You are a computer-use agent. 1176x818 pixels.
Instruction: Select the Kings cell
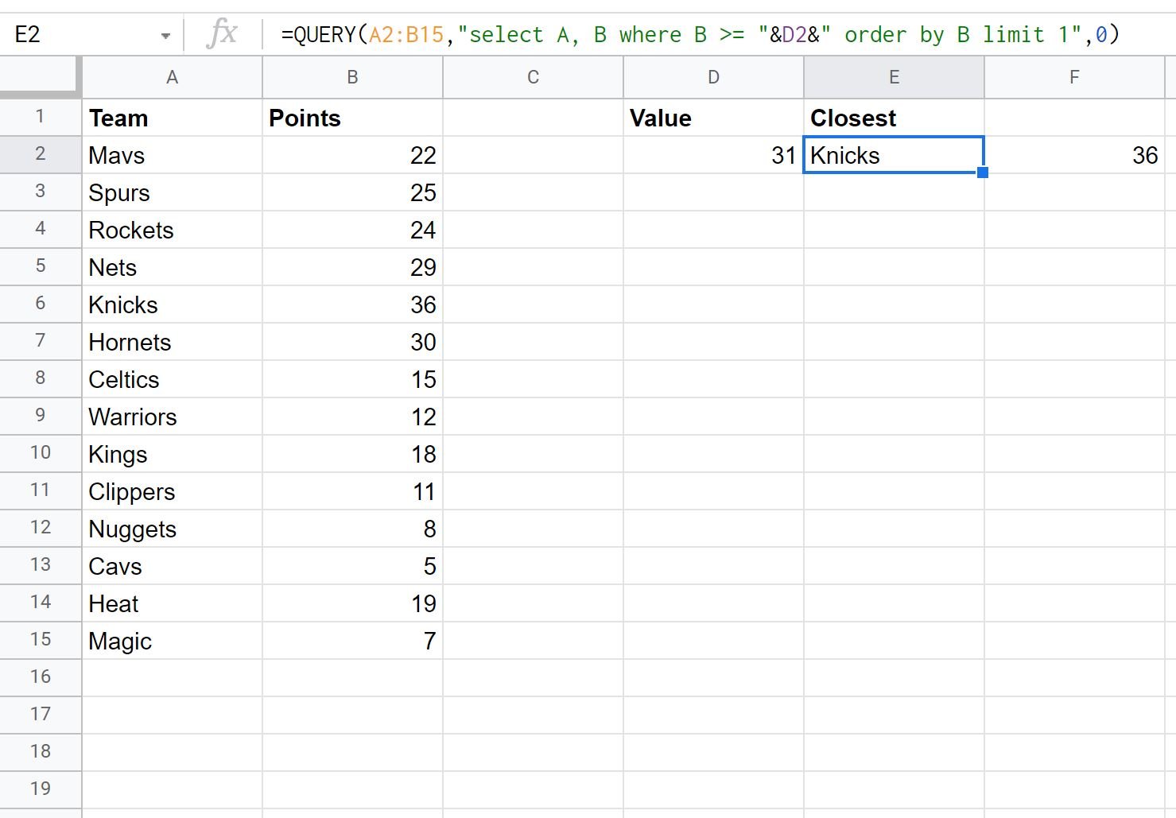point(172,454)
